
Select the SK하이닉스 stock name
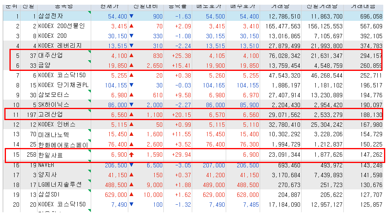(x=54, y=105)
